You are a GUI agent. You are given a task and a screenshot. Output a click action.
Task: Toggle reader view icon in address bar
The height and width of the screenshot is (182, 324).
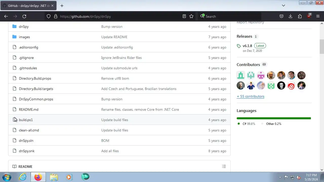(x=184, y=16)
